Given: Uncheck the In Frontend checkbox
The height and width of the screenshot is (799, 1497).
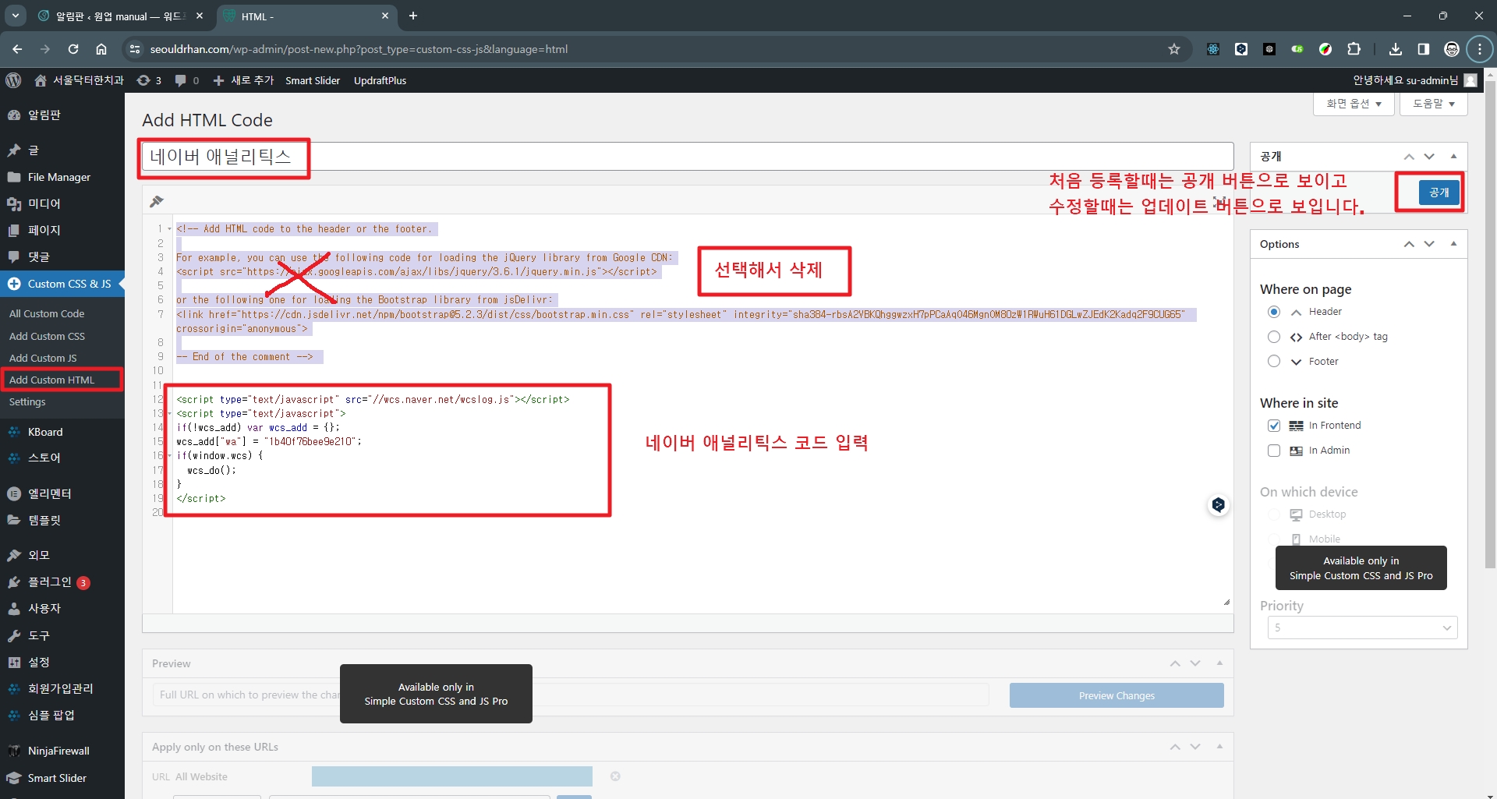Looking at the screenshot, I should (x=1274, y=426).
